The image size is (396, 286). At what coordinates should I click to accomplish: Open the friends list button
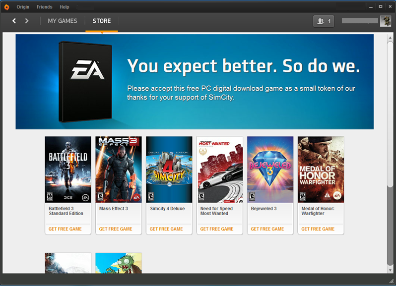click(324, 21)
